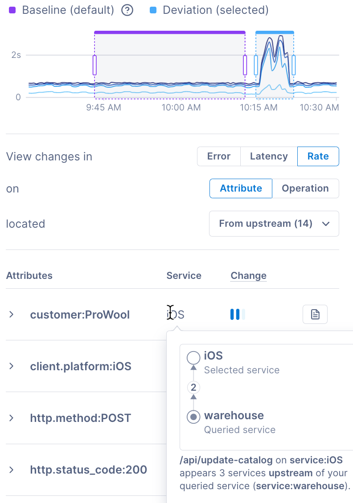This screenshot has width=353, height=503.
Task: Expand the client.platform:iOS row
Action: pyautogui.click(x=12, y=366)
